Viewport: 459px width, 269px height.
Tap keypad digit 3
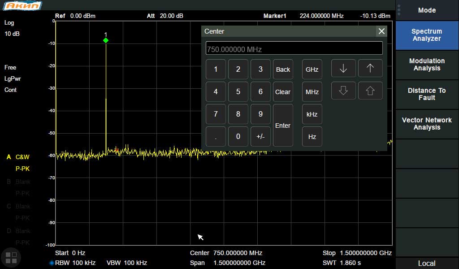point(260,69)
